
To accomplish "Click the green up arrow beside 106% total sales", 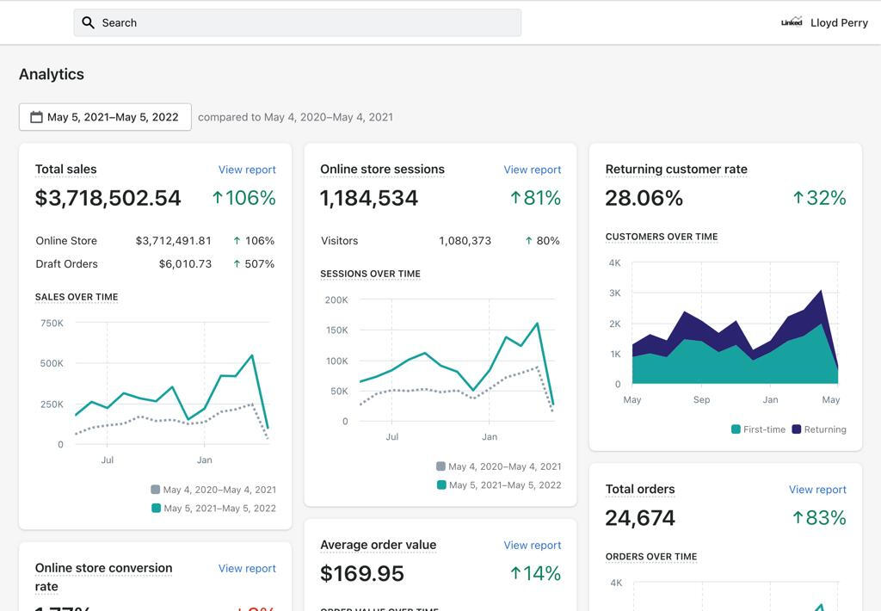I will [218, 198].
